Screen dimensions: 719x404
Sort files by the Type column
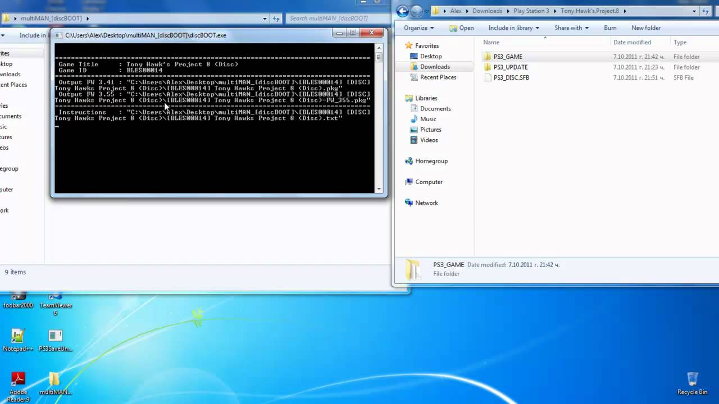pyautogui.click(x=694, y=43)
